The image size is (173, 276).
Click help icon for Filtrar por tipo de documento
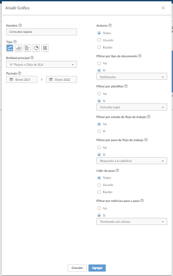coord(140,56)
